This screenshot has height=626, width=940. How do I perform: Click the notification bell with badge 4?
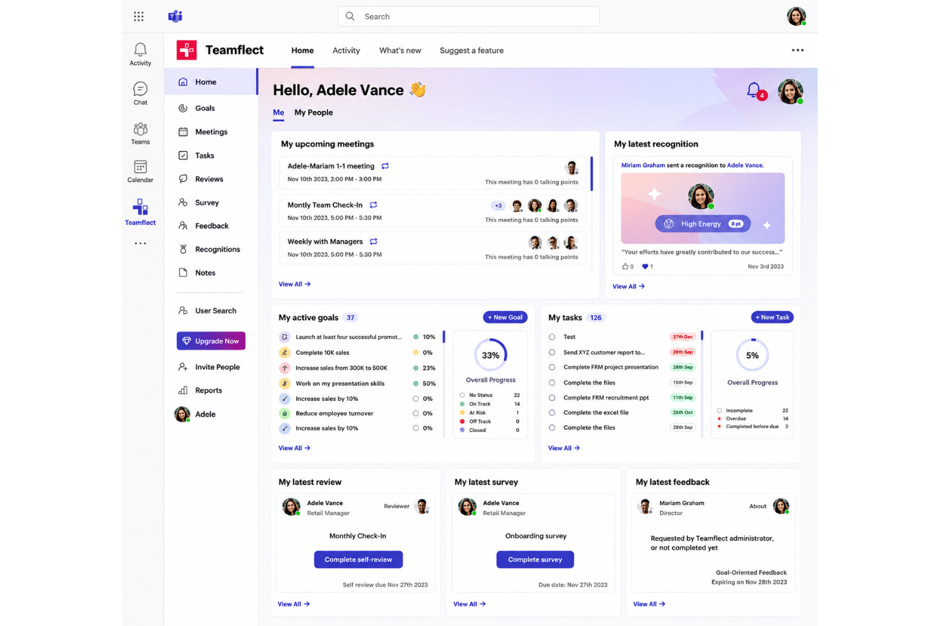[755, 91]
